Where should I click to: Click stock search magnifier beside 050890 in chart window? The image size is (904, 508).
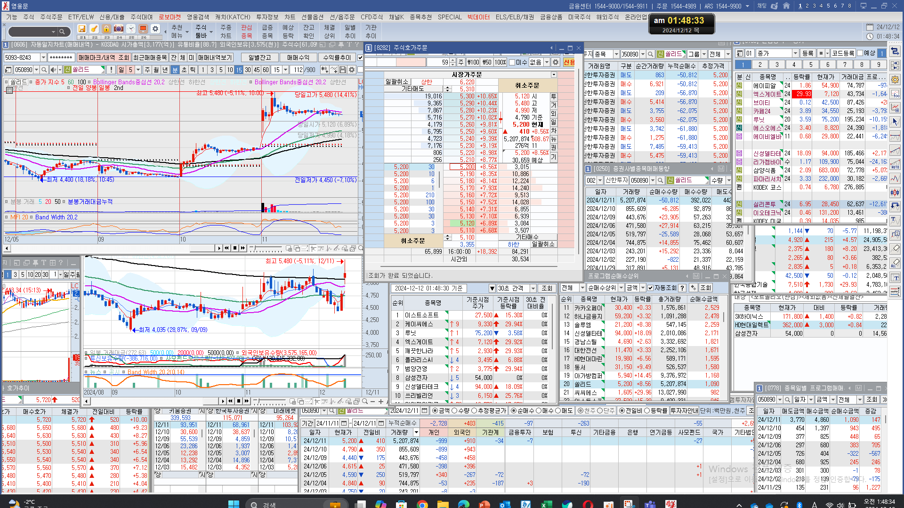pos(44,70)
